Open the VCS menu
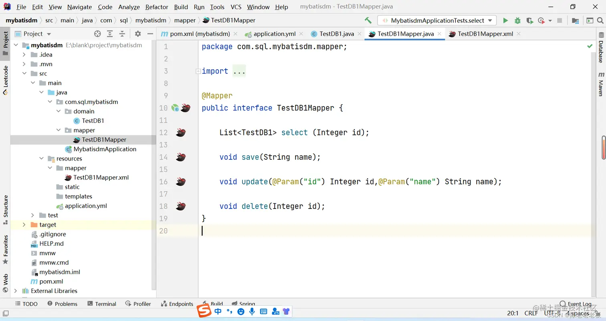Image resolution: width=606 pixels, height=321 pixels. pos(236,7)
